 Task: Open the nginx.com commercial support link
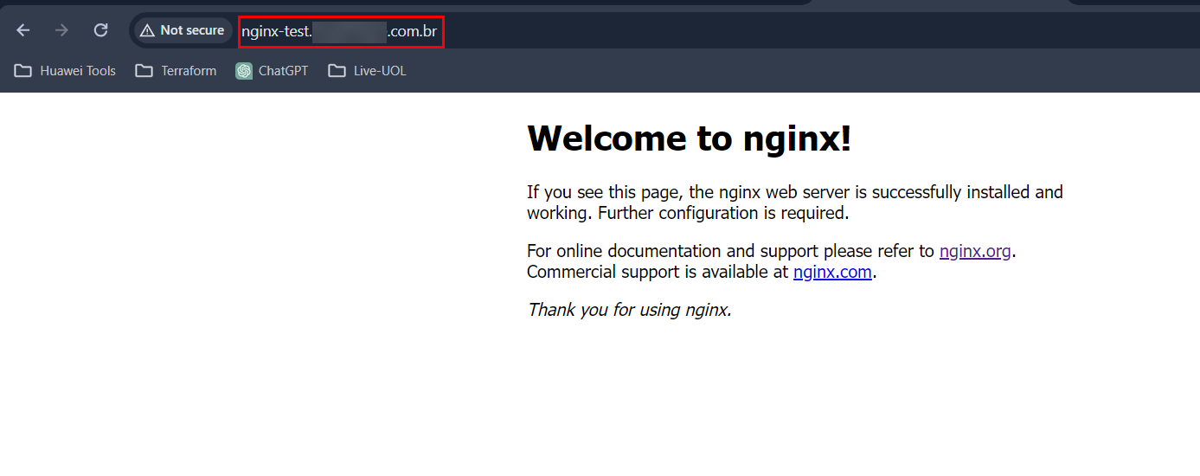[831, 272]
